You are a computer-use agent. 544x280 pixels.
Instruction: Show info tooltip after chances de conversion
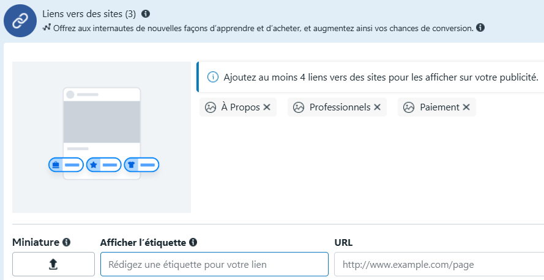[x=480, y=27]
